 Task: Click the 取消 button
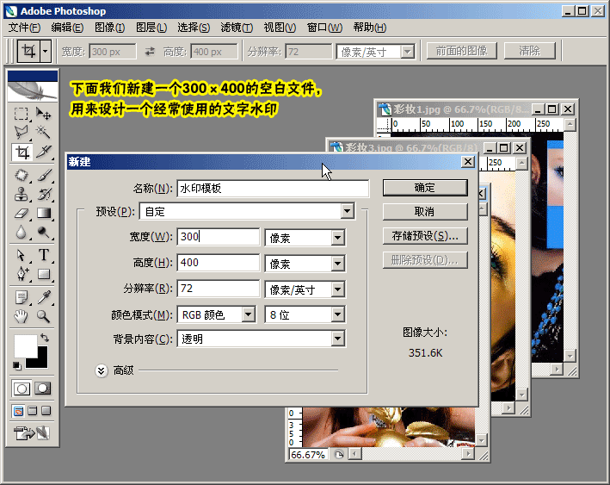click(425, 212)
